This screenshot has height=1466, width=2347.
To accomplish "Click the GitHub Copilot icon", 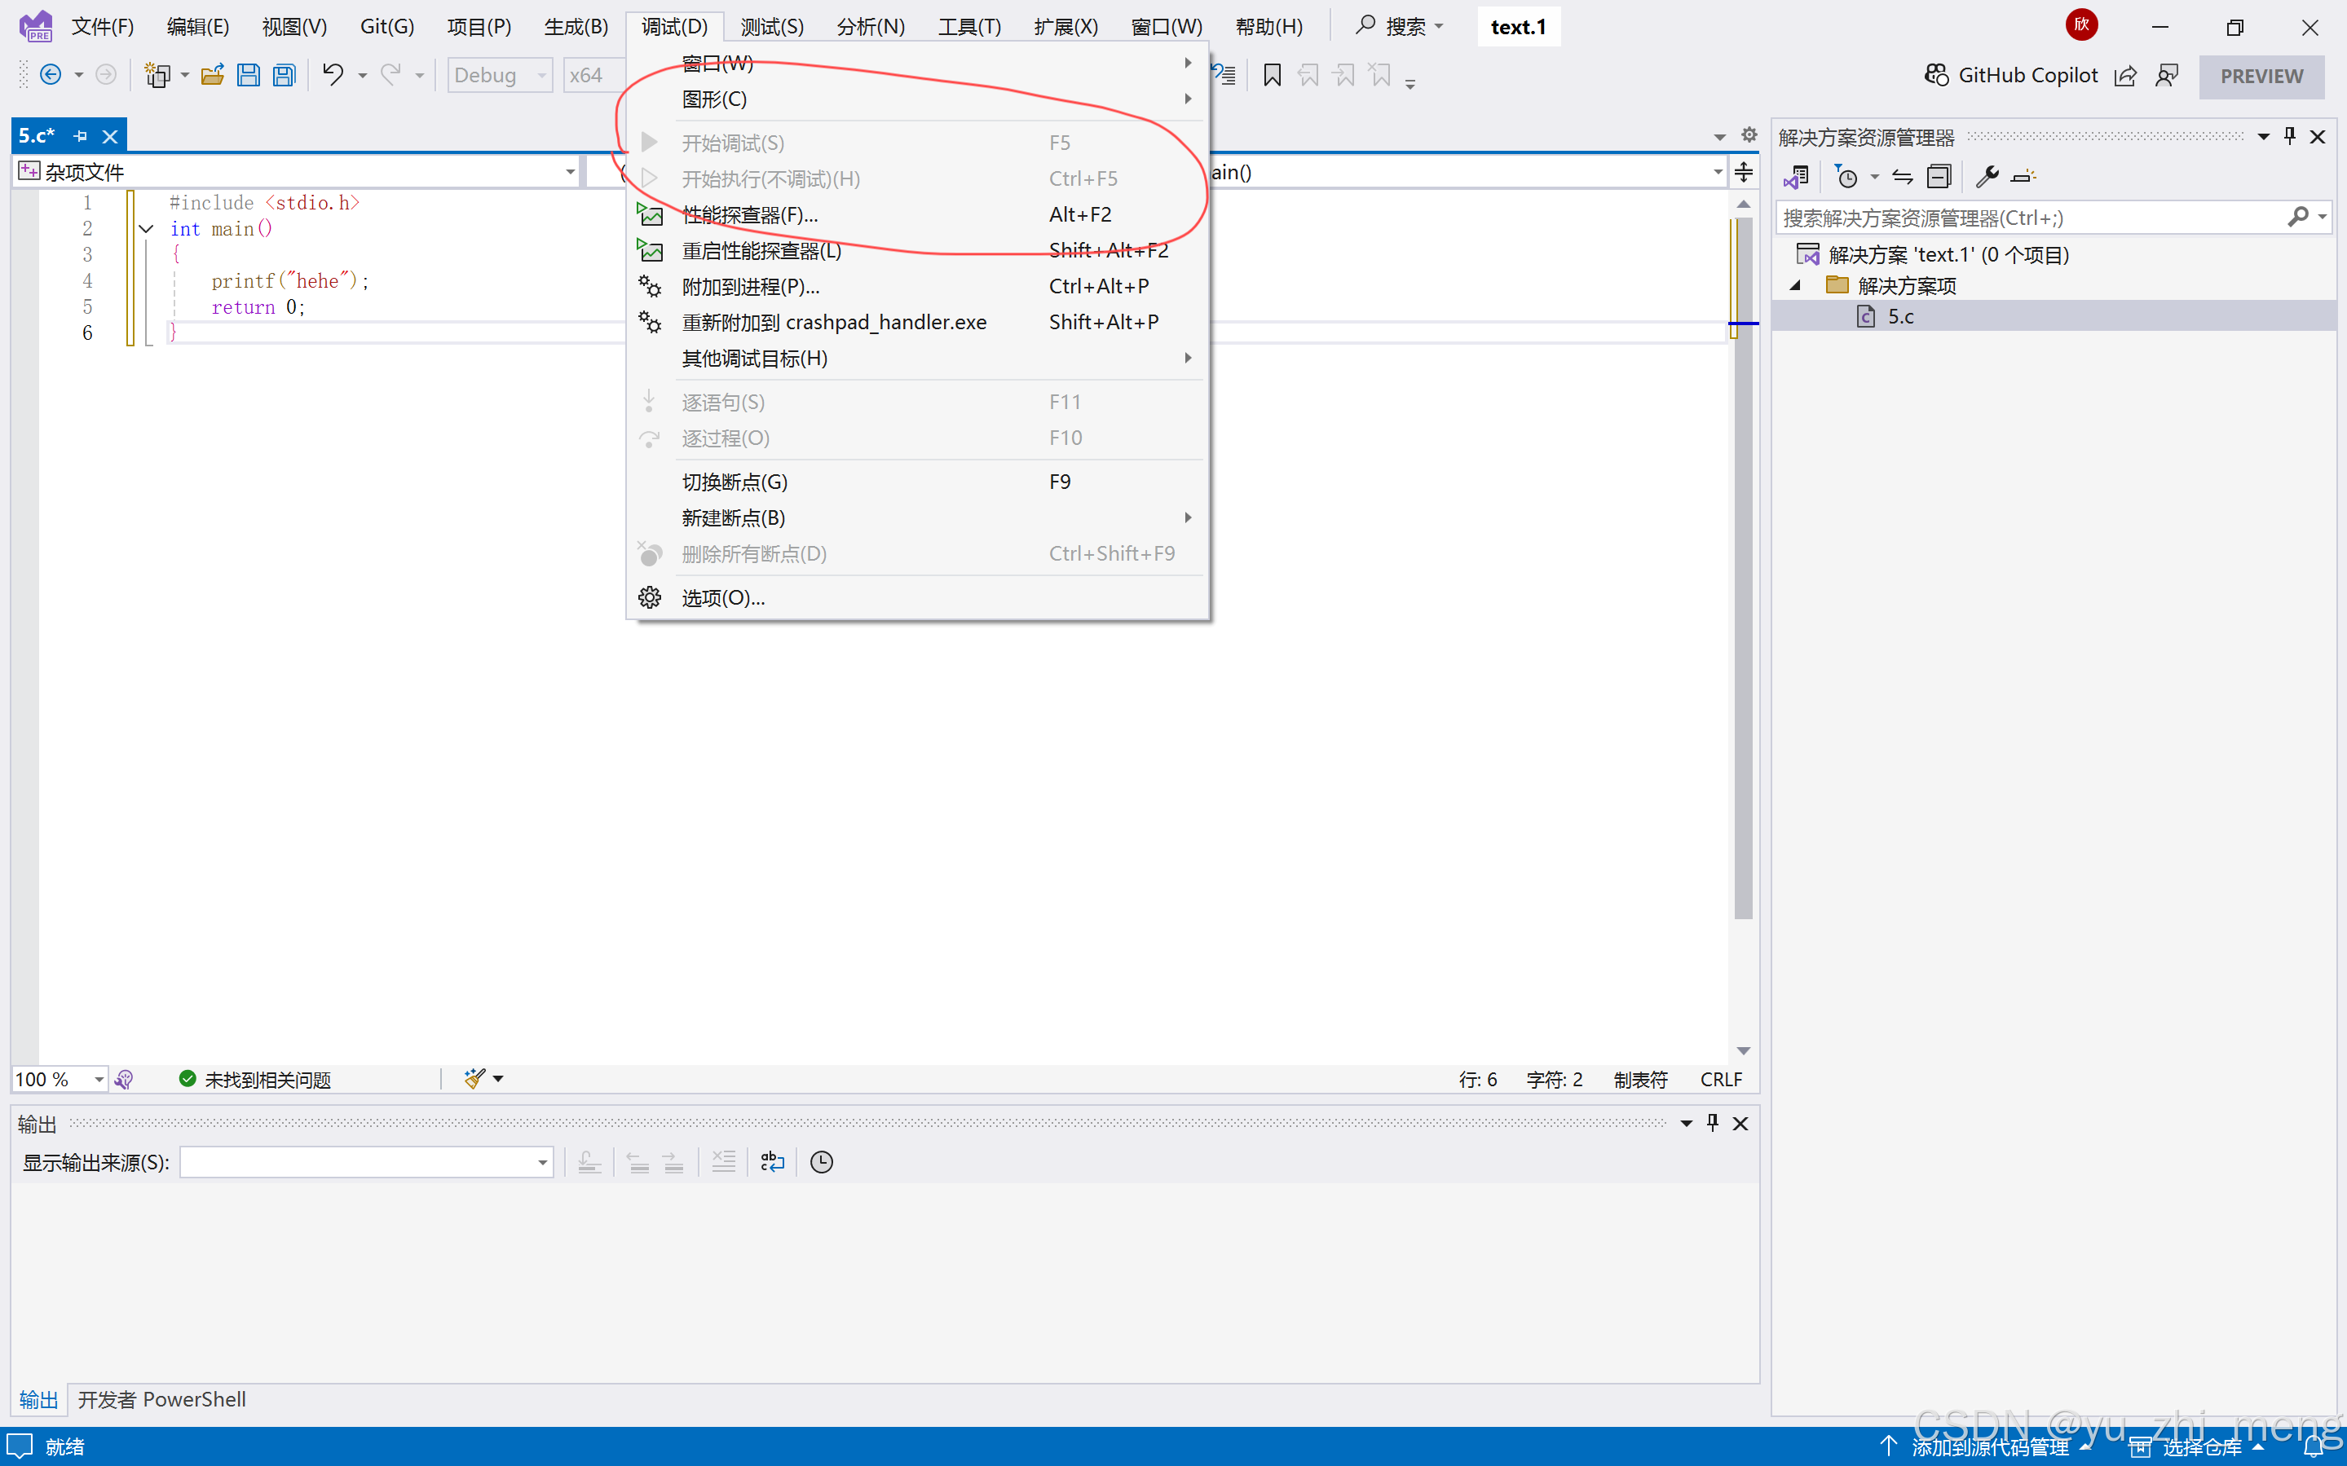I will [x=1937, y=75].
